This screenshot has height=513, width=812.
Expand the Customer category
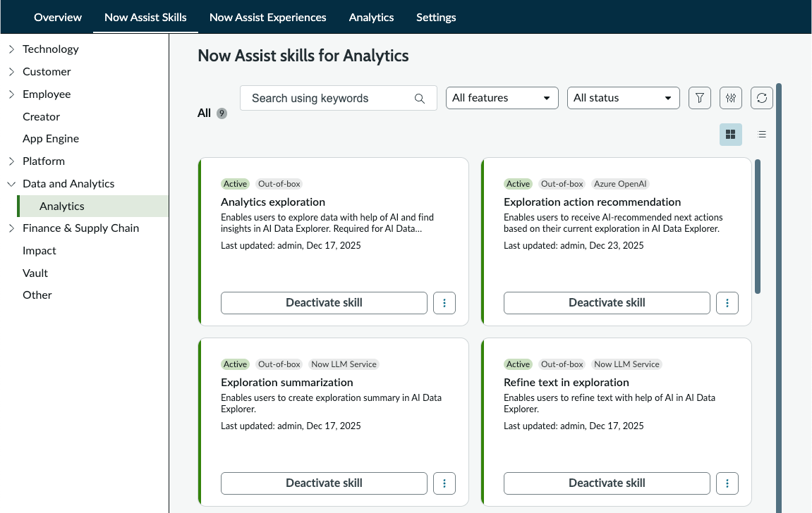click(11, 72)
